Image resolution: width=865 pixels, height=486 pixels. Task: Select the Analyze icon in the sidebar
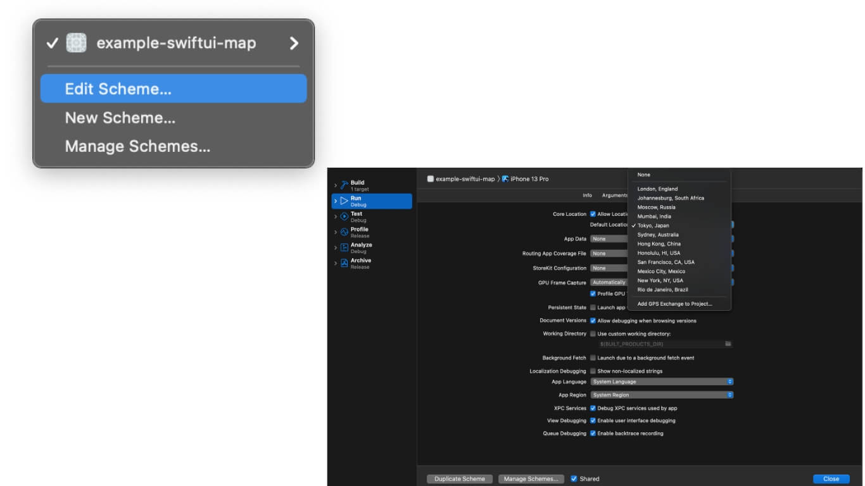(x=344, y=247)
